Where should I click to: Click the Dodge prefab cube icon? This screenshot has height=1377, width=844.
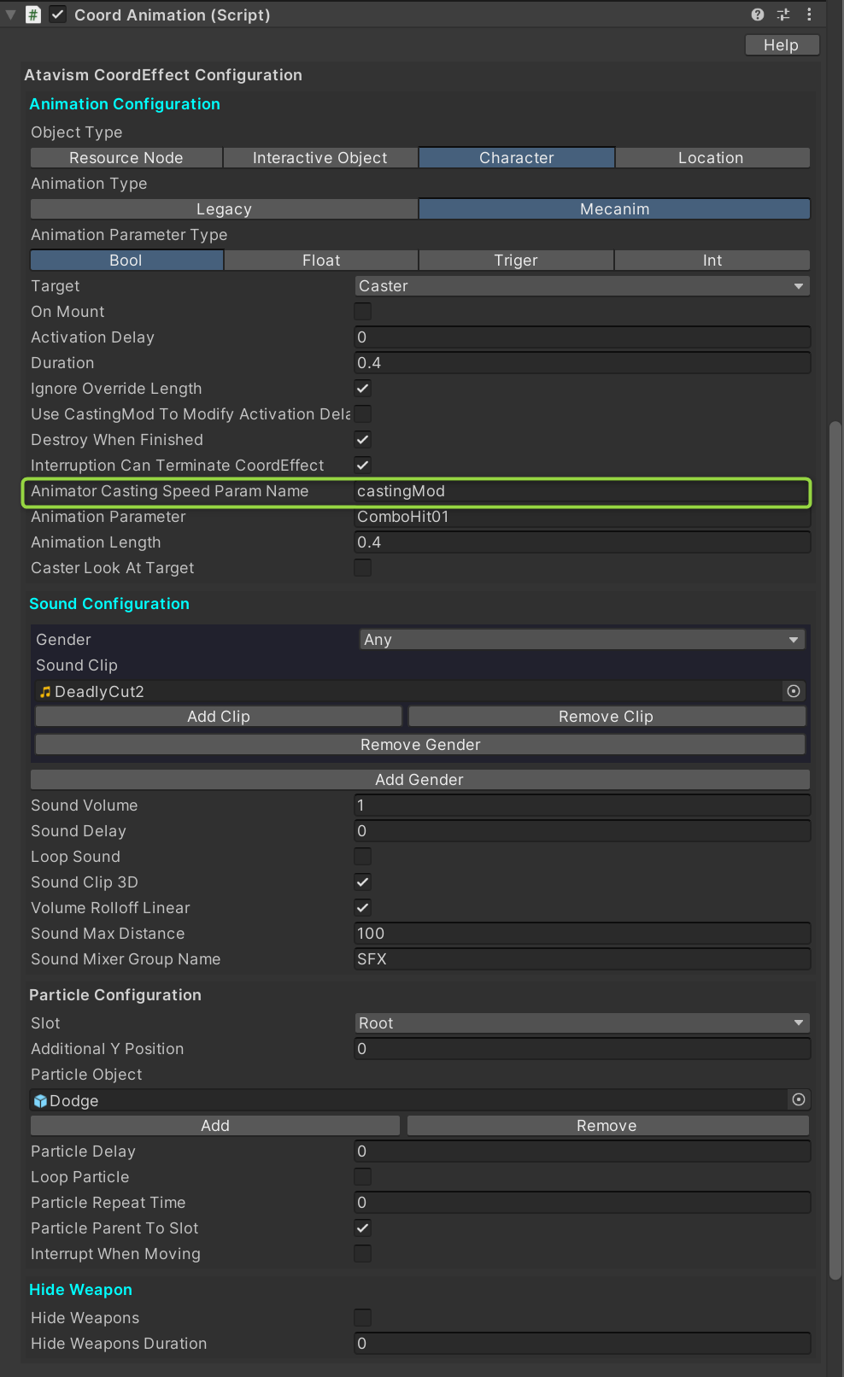pyautogui.click(x=40, y=1101)
